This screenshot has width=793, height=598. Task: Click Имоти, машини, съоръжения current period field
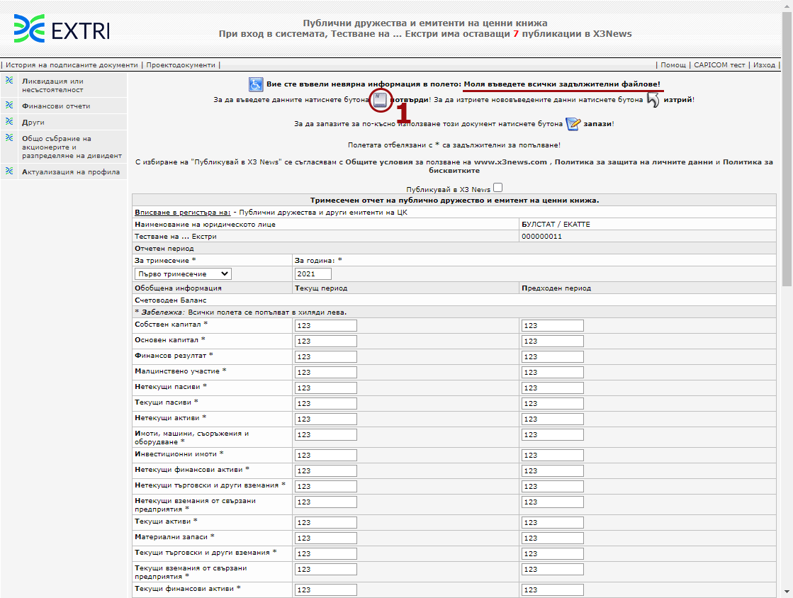point(326,435)
